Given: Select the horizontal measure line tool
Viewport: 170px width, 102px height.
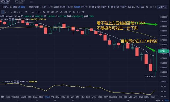Looking at the screenshot, I should coord(9,12).
